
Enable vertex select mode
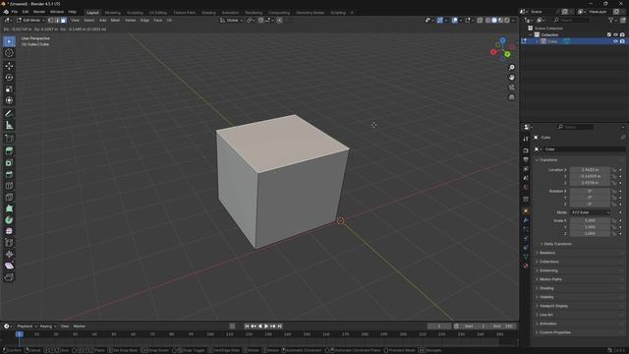(50, 20)
